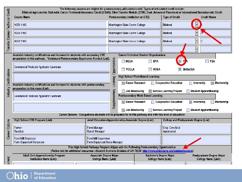Click the AGRI 2300 course name field
This screenshot has width=242, height=182.
click(60, 41)
